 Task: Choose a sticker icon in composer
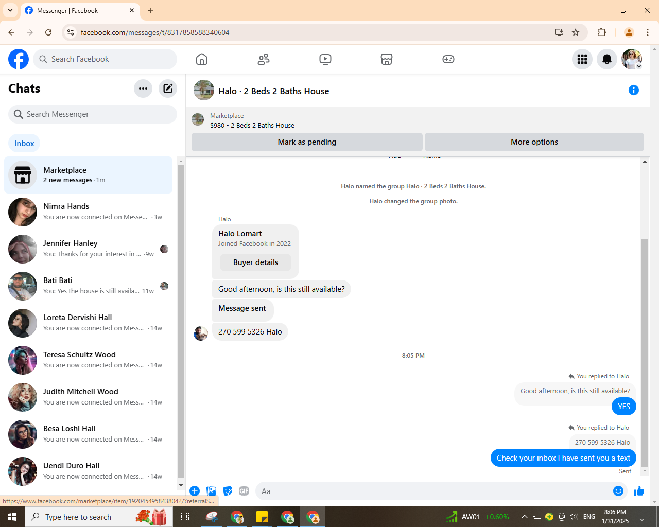click(x=228, y=491)
